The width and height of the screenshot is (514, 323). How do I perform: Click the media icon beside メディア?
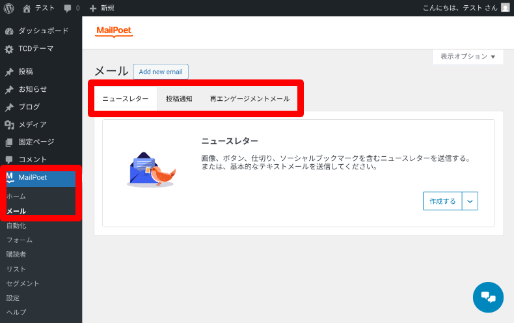coord(9,125)
